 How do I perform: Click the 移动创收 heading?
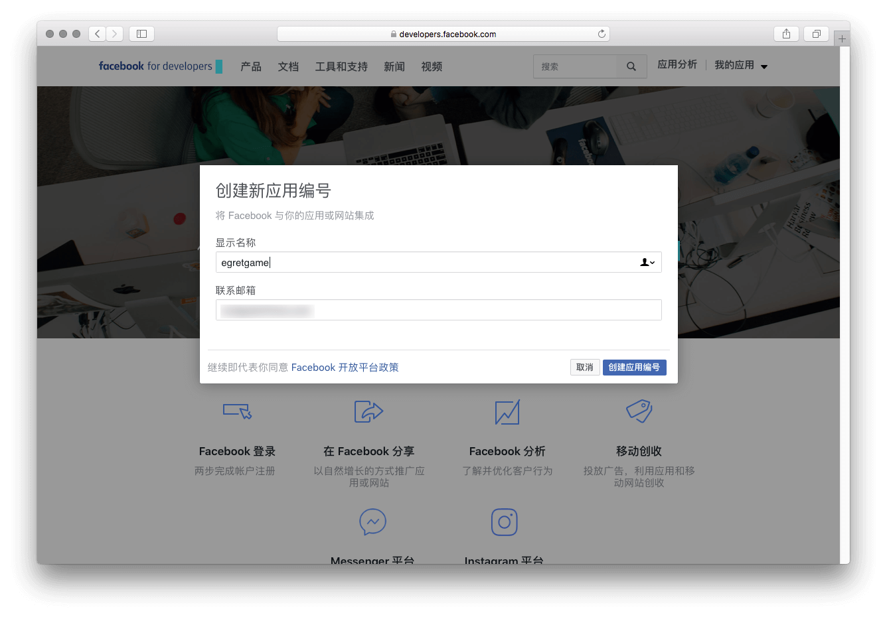[639, 451]
